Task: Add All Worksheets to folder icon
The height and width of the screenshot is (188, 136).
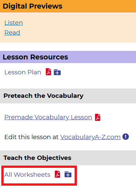Action: click(68, 174)
